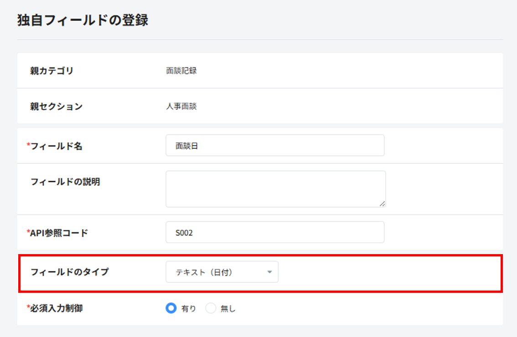Select the 有り radio button circle
This screenshot has width=517, height=337.
(171, 308)
